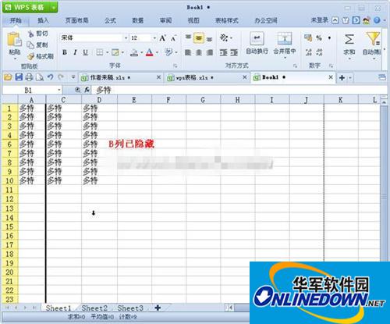Center text horizontally

coord(199,53)
